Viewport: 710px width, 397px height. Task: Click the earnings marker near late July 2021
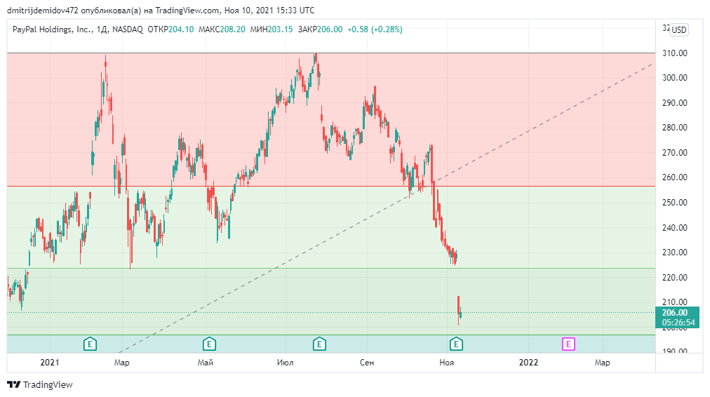tap(319, 344)
